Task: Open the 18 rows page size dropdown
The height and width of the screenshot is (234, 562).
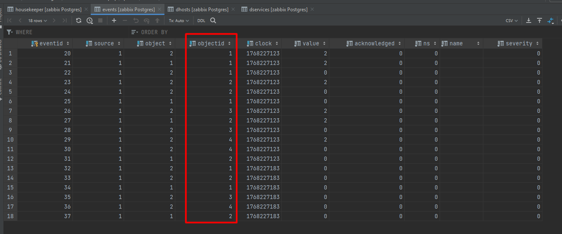Action: click(x=37, y=20)
